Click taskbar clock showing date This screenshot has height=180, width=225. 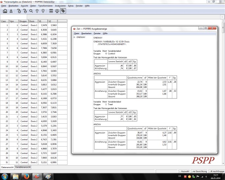[x=216, y=177]
